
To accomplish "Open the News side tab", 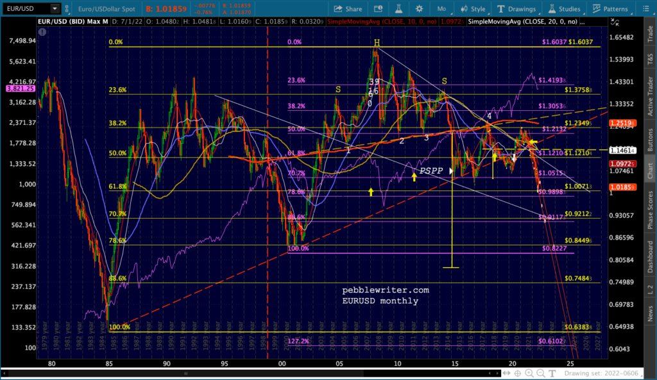I will (651, 313).
